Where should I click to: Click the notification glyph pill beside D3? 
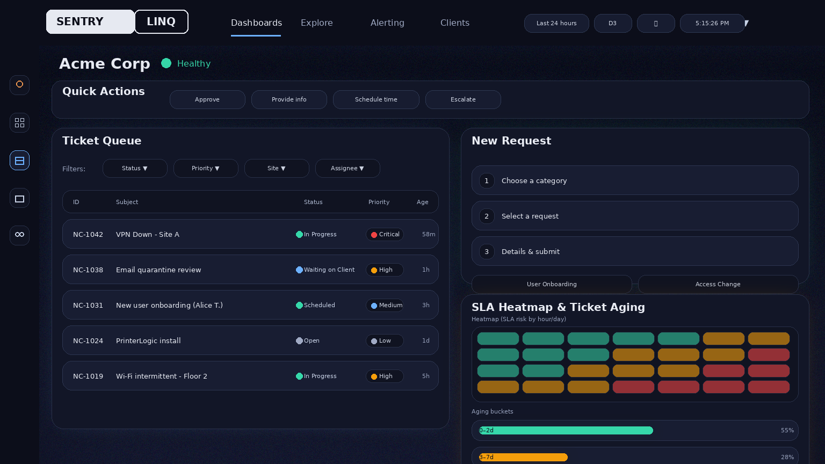pos(656,23)
